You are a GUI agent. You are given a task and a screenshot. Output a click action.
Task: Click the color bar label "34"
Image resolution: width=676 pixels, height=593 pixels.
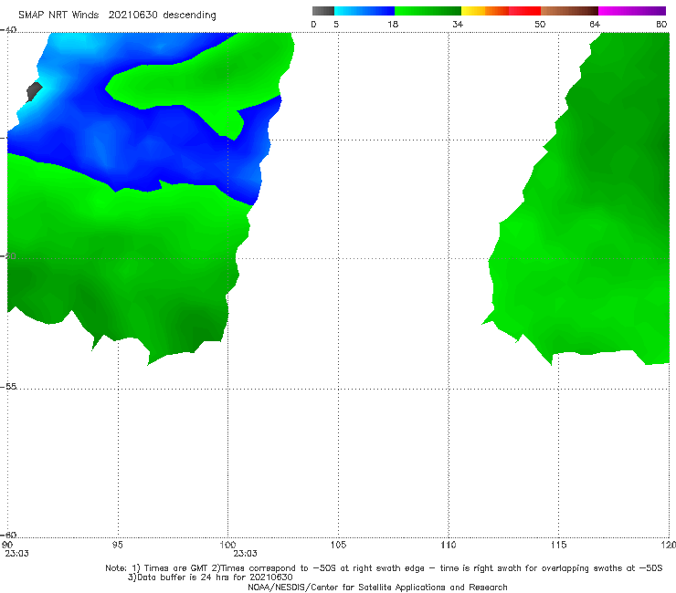[x=458, y=24]
